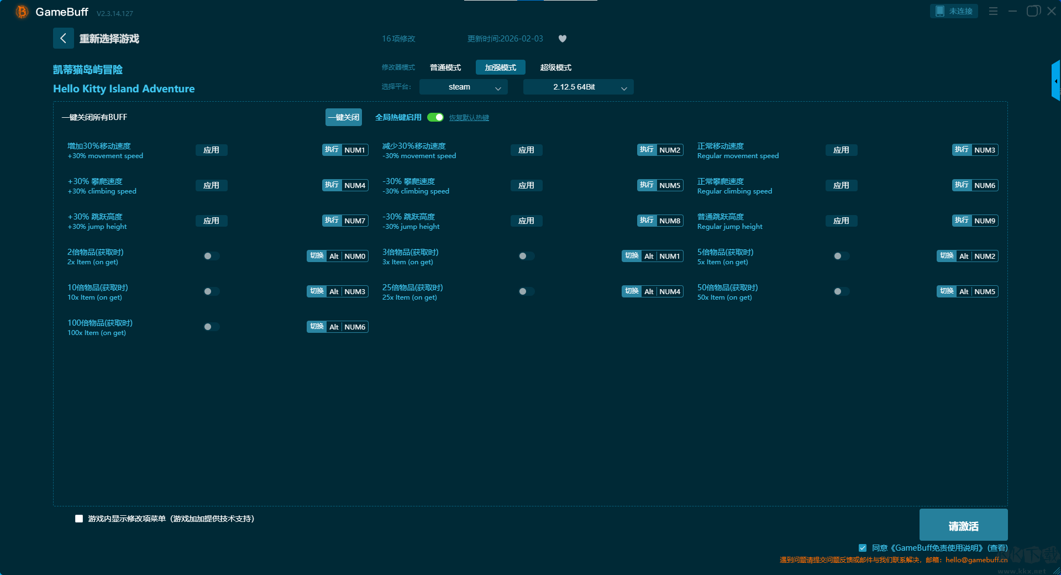Check the in-game trainer menu checkbox
The width and height of the screenshot is (1061, 575).
click(79, 519)
